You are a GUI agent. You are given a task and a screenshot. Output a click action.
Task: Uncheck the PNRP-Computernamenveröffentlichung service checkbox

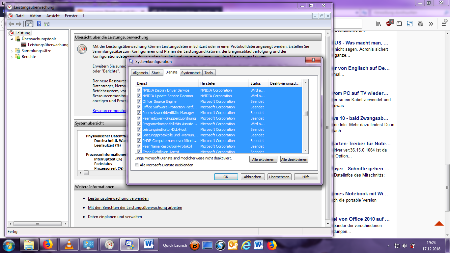click(x=139, y=141)
